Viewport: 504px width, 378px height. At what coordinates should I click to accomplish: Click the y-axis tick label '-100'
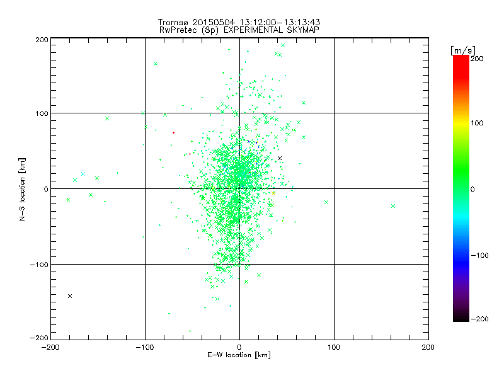[x=39, y=265]
